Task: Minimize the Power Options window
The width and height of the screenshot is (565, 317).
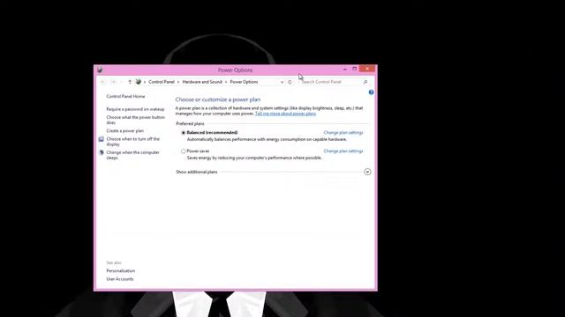Action: [x=345, y=69]
